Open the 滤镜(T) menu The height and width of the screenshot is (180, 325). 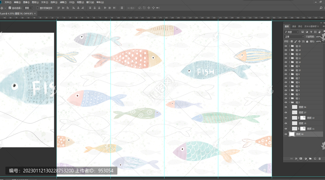coord(63,2)
